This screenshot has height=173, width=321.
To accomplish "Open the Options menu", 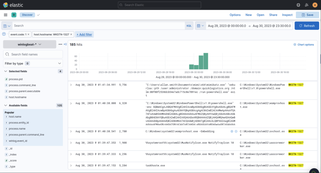I will (x=235, y=15).
